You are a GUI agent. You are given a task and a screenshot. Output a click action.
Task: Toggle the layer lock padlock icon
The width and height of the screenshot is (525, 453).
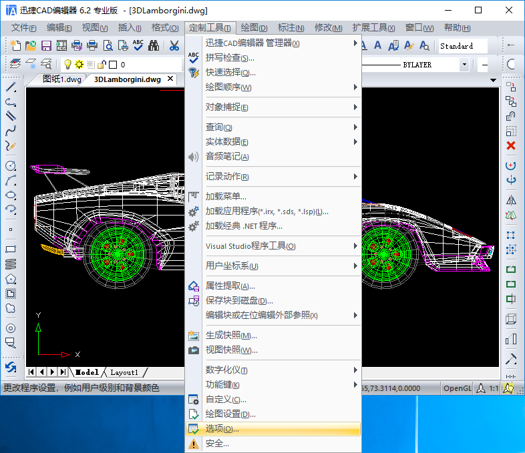click(x=102, y=64)
